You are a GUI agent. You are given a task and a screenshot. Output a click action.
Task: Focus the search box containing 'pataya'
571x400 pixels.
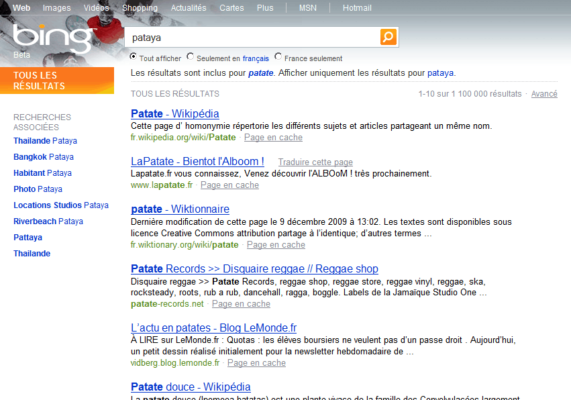point(253,37)
